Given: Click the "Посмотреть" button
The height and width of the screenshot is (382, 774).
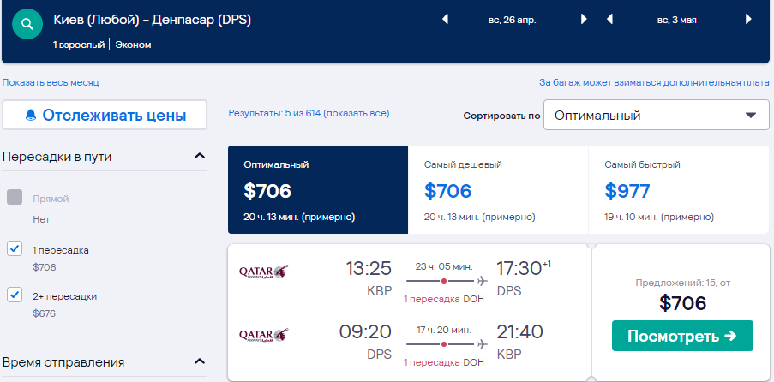Looking at the screenshot, I should point(681,336).
